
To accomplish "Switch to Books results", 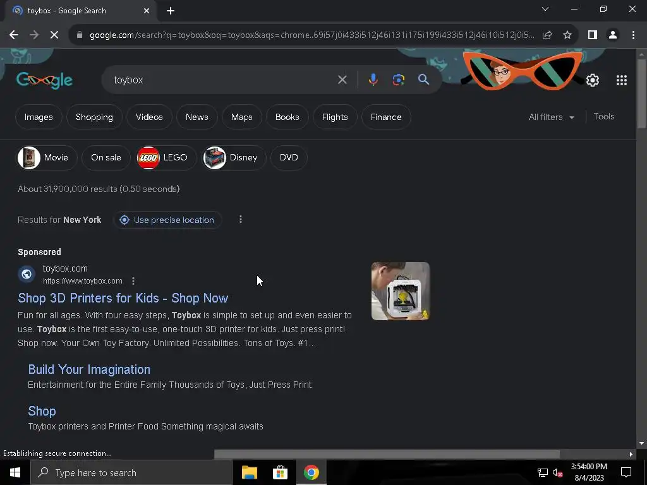I will point(287,117).
